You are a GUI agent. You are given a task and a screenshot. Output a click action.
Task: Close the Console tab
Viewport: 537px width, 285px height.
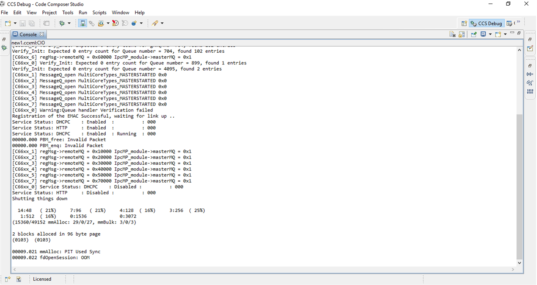coord(42,34)
